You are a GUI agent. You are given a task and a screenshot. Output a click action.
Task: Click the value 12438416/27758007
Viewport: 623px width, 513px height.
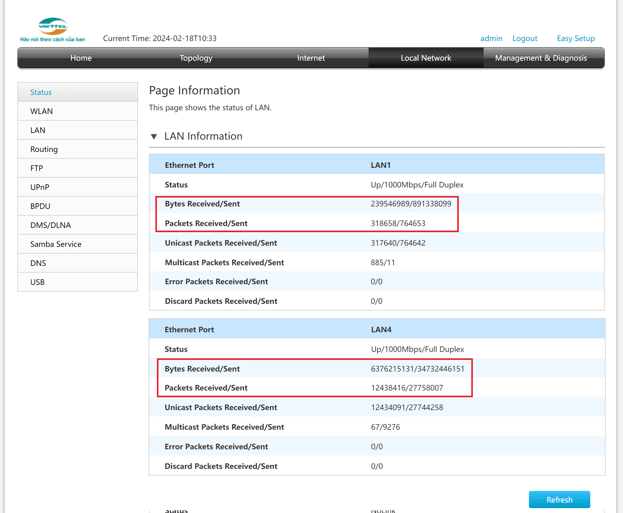point(407,388)
